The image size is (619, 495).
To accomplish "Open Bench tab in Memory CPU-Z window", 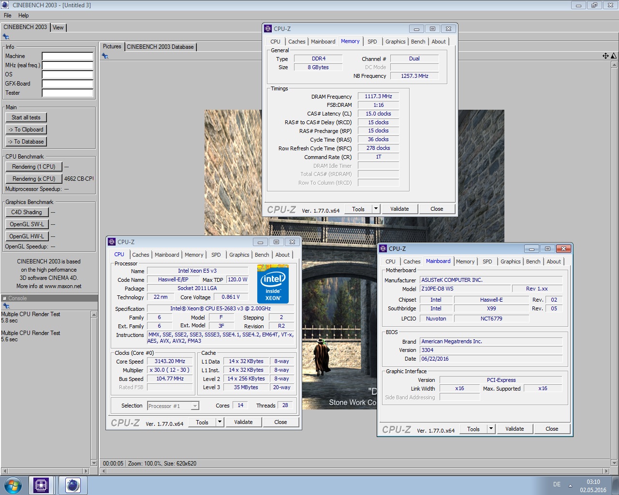I will click(x=418, y=42).
